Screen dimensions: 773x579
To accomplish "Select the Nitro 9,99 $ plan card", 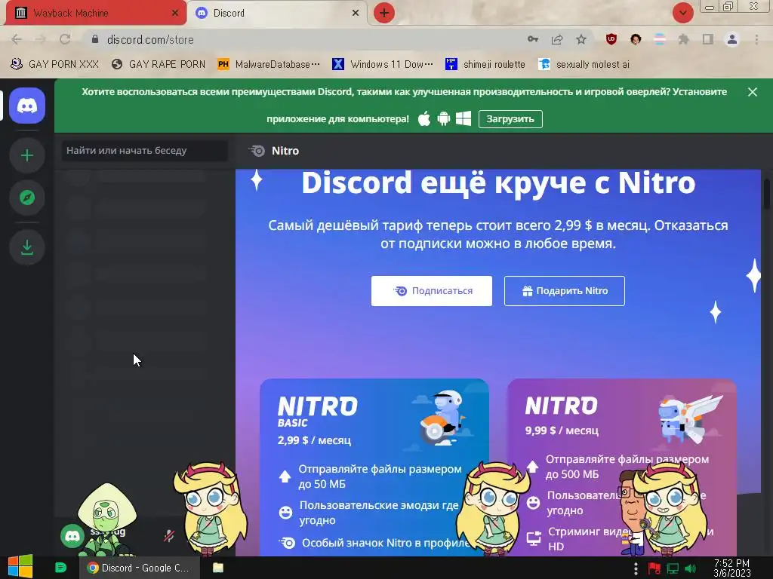I will [622, 467].
